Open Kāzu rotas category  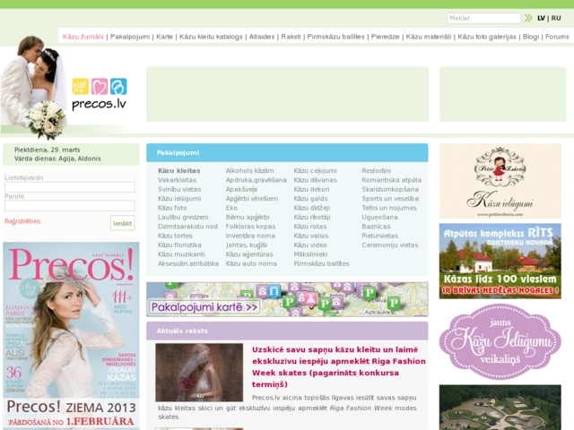click(x=310, y=227)
